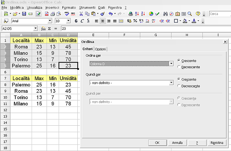Select the Format paintbrush icon
231x151 pixels.
coord(102,14)
